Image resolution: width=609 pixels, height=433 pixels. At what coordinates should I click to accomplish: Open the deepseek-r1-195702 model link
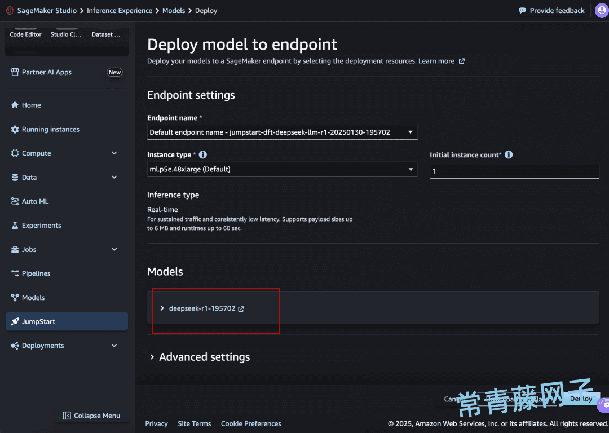(202, 308)
